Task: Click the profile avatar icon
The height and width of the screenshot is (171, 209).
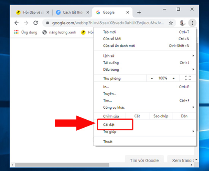Action: tap(182, 23)
